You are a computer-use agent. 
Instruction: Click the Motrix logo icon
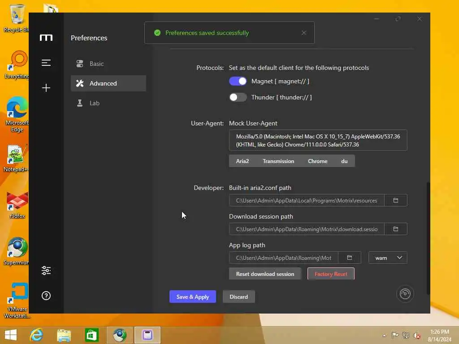pyautogui.click(x=46, y=38)
